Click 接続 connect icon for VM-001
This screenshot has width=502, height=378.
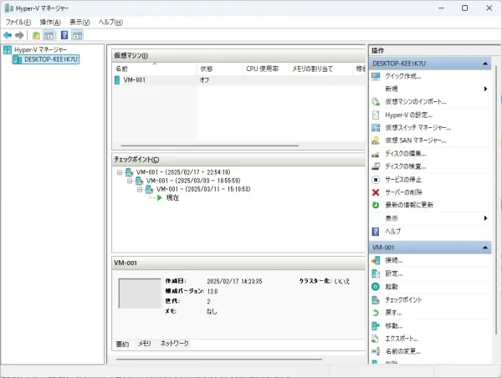coord(376,261)
